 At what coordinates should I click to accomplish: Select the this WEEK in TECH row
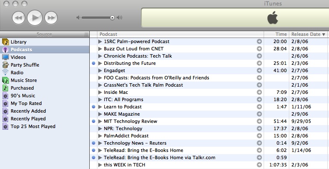pos(209,165)
